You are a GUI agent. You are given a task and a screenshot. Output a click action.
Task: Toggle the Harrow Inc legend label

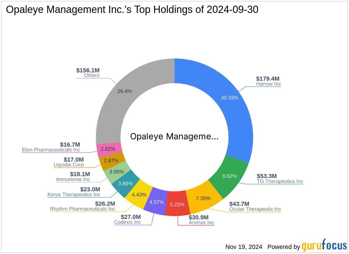[268, 84]
